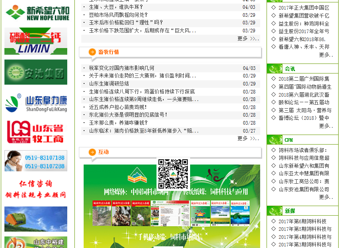Screen dimensions: 339x248
Task: Open 2018第六届湖北武汉畜 link
Action: click(x=304, y=95)
